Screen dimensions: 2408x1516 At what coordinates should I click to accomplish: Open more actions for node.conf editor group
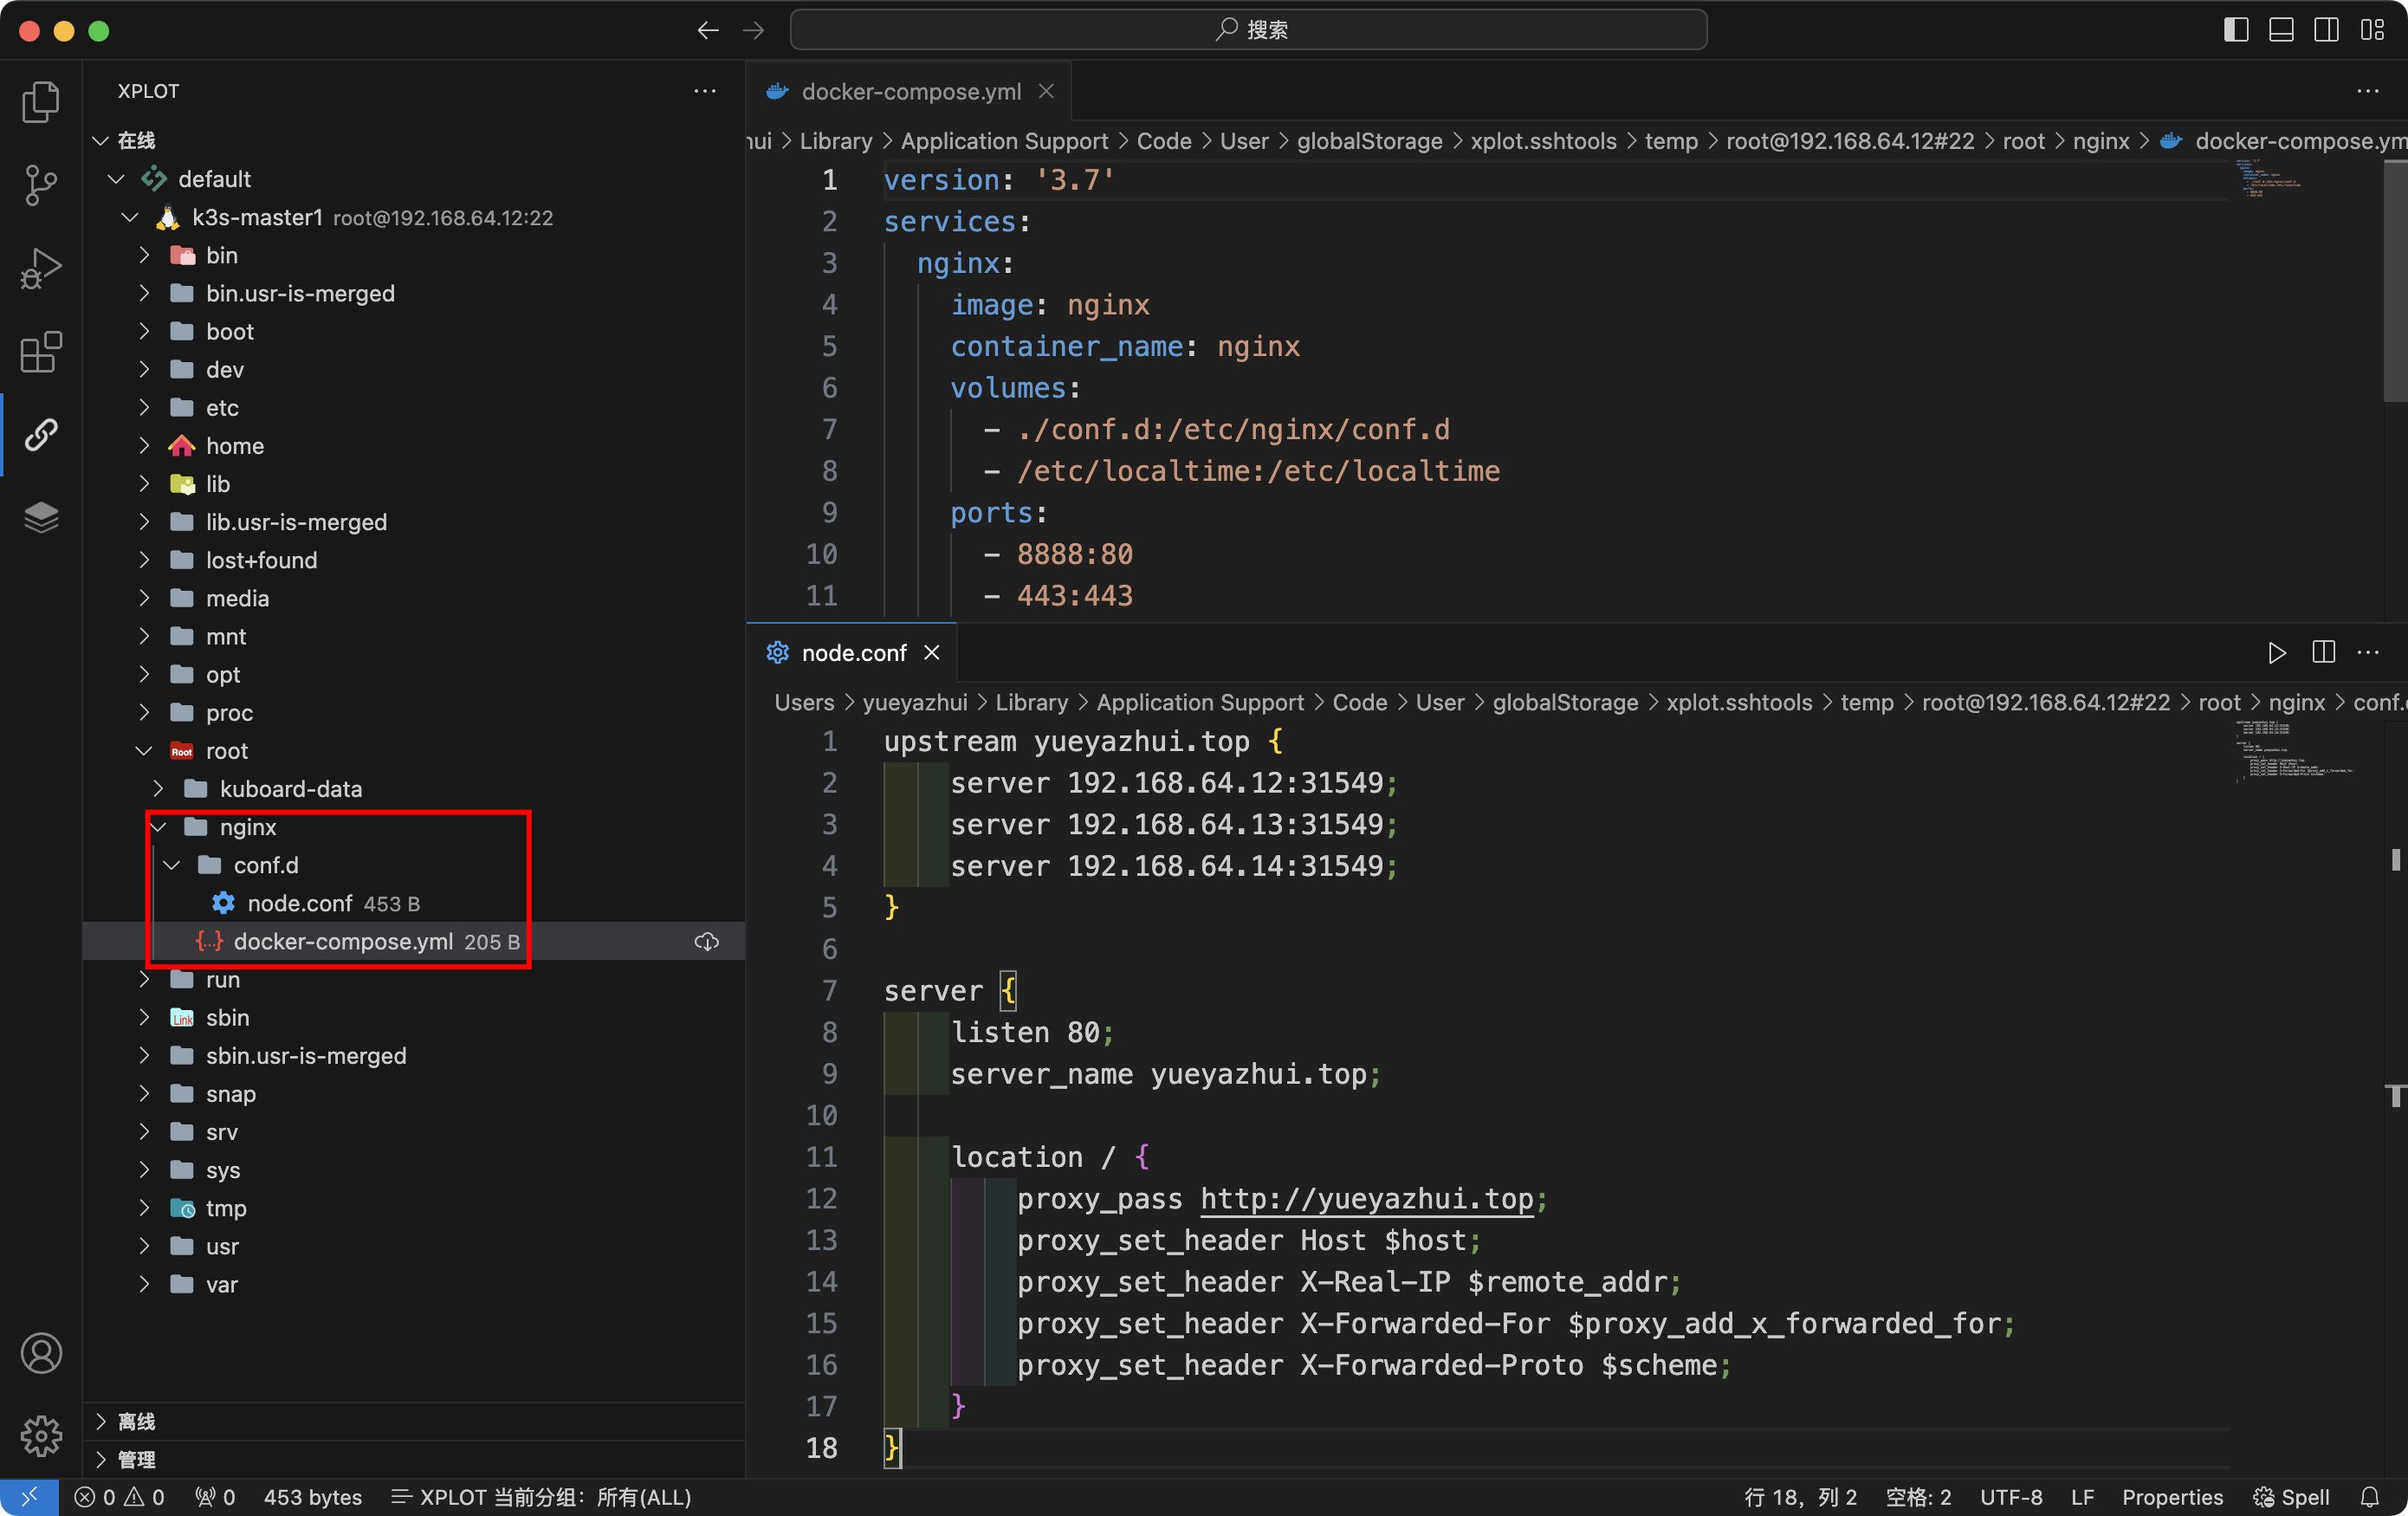[2368, 653]
